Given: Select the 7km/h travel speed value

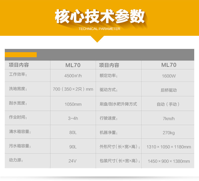Looking at the screenshot, I should (169, 118).
